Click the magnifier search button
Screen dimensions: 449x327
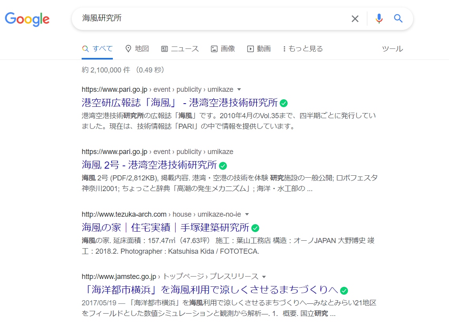[x=398, y=19]
